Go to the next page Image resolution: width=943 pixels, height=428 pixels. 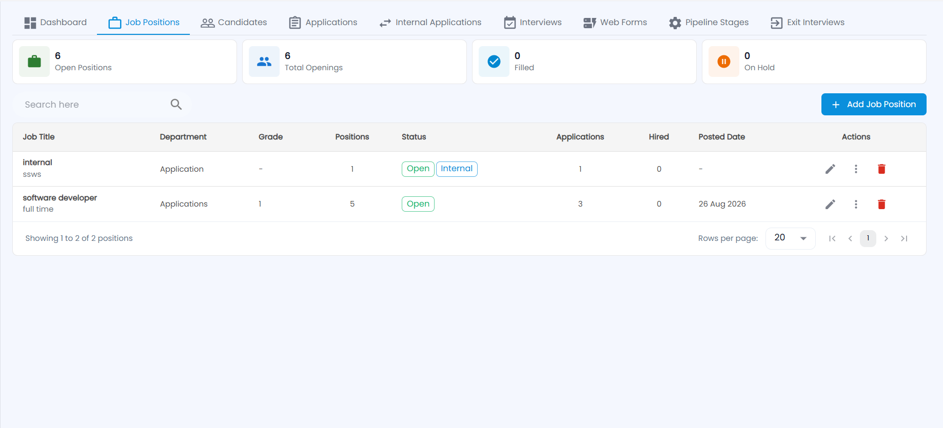point(886,238)
